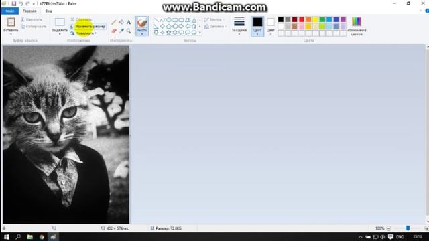The image size is (429, 241).
Task: Open the shape Outline dropdown
Action: 214,19
